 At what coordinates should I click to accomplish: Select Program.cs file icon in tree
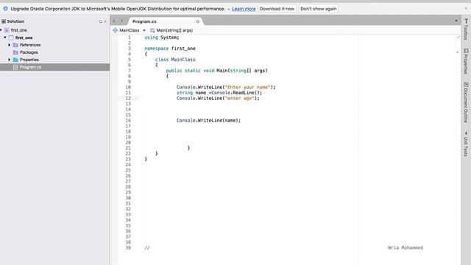pyautogui.click(x=15, y=67)
